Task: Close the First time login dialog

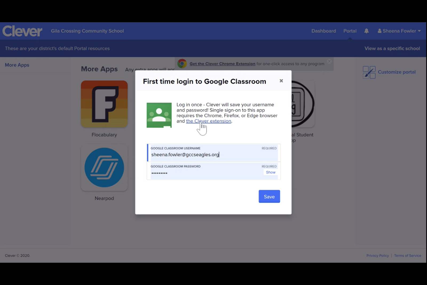Action: [281, 81]
